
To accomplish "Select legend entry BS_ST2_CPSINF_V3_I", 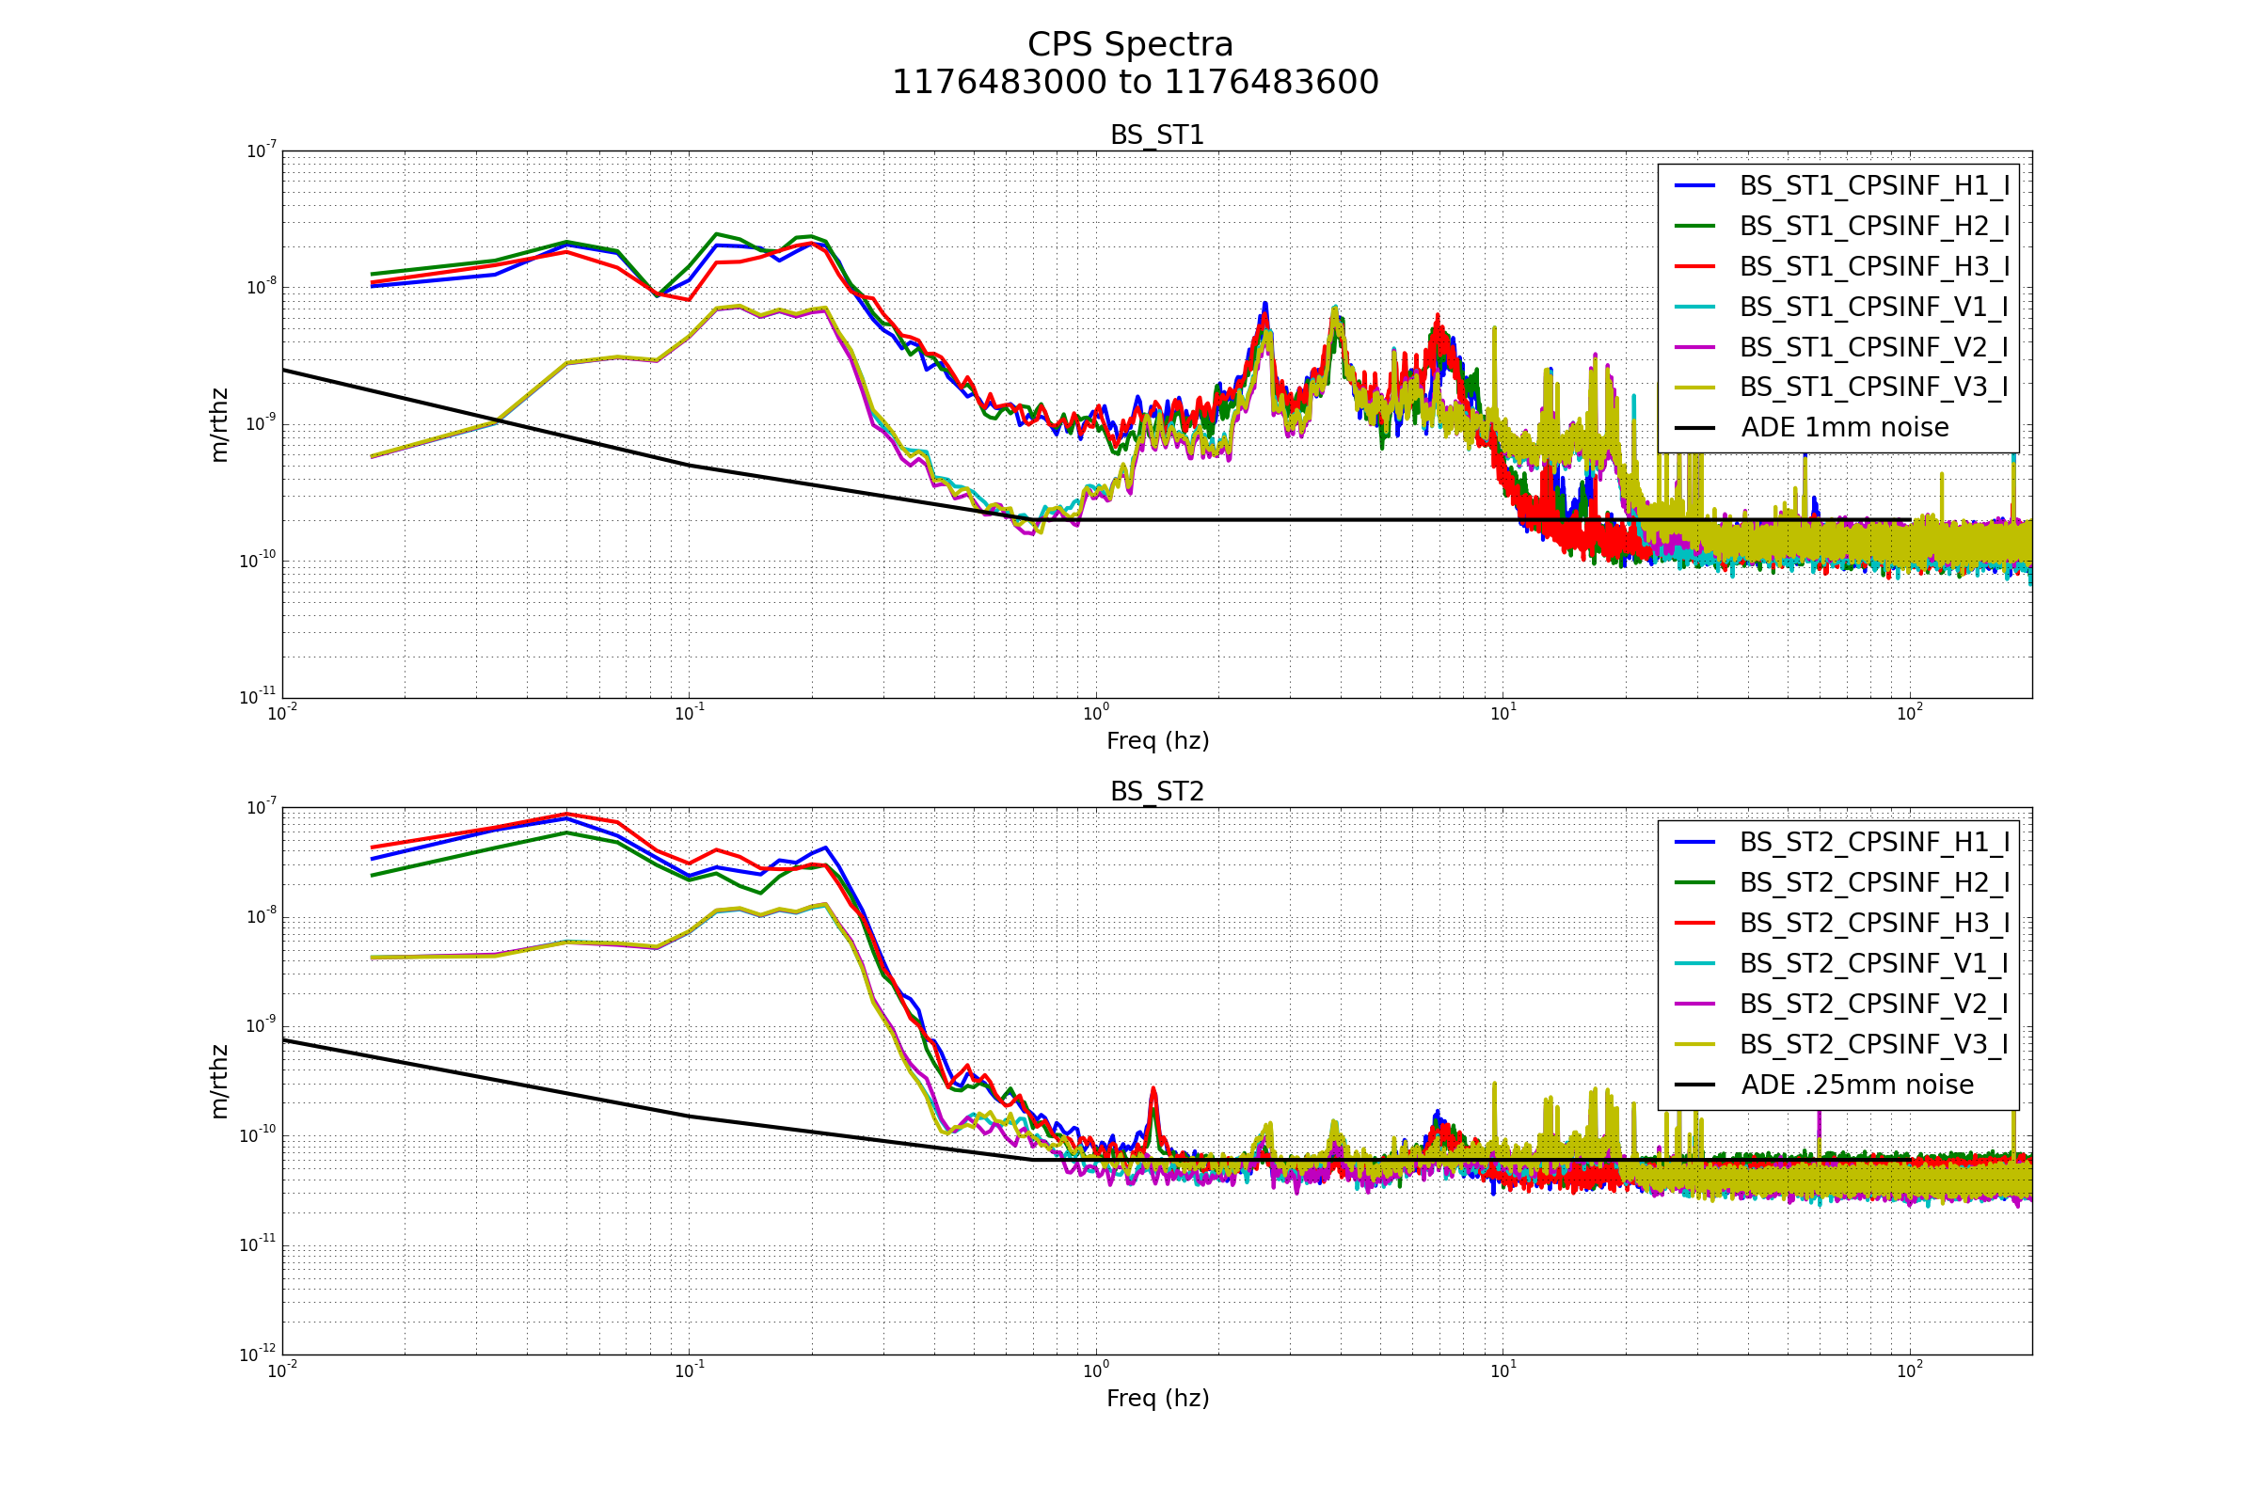I will point(1841,1043).
